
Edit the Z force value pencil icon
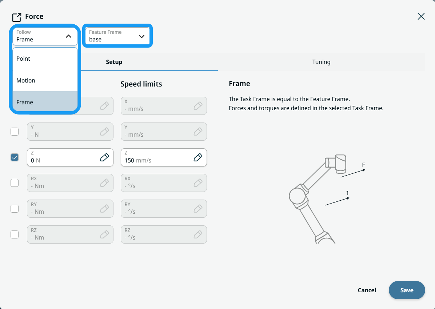click(x=104, y=157)
